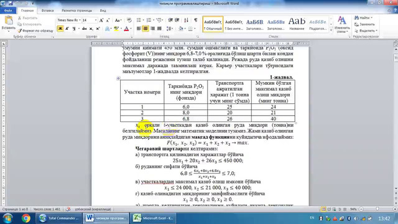Click the sort A-Z icon
398x224 pixels.
[x=186, y=20]
